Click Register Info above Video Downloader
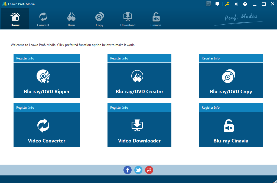Screen dimensions: 277x183 point(119,108)
